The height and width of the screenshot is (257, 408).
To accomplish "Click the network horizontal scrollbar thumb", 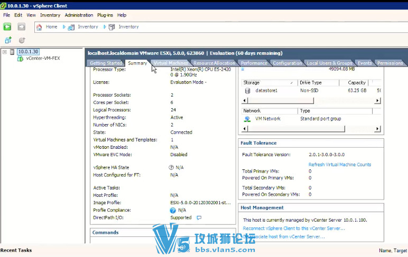I will (x=296, y=129).
